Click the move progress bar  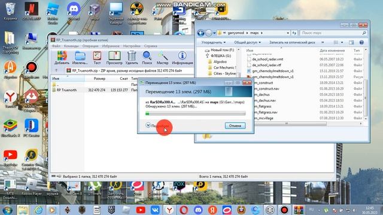coord(196,113)
